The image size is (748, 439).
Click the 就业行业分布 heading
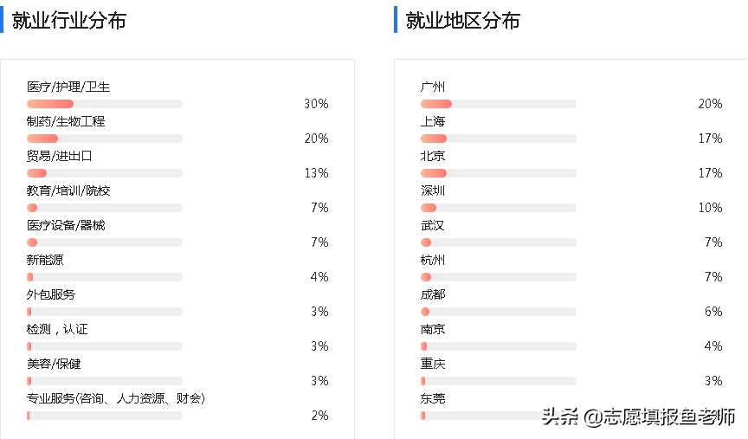69,21
